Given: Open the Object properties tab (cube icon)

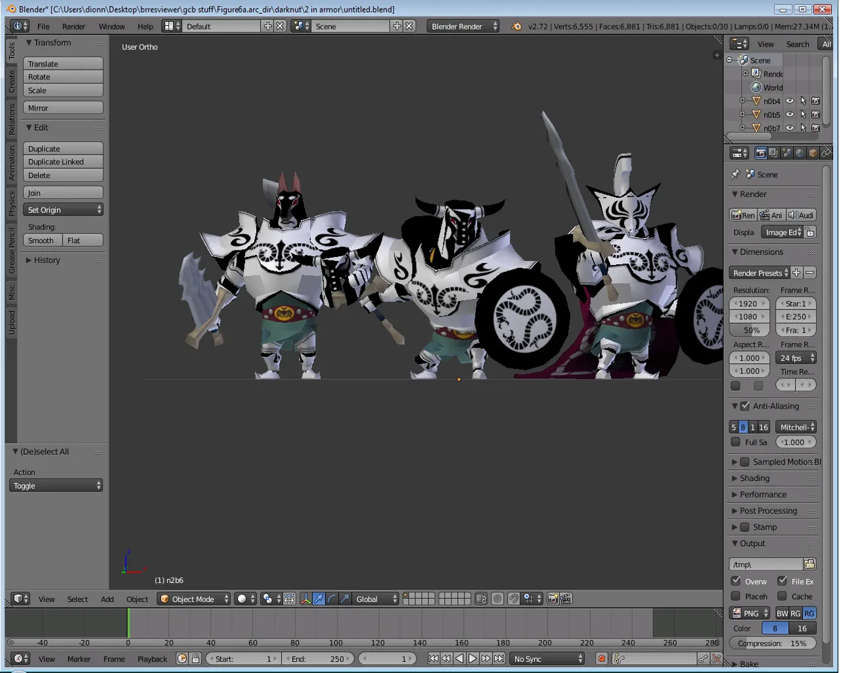Looking at the screenshot, I should 813,153.
